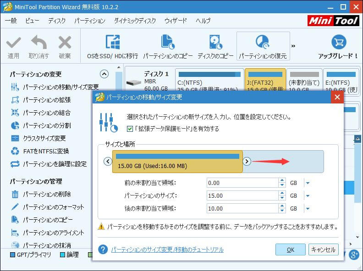Click the パーティションのサイズ input field
The height and width of the screenshot is (271, 363).
242,196
